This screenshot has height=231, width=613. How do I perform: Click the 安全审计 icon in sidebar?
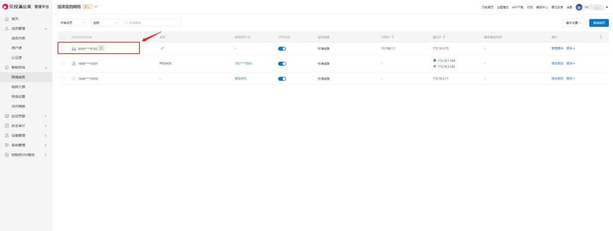7,126
